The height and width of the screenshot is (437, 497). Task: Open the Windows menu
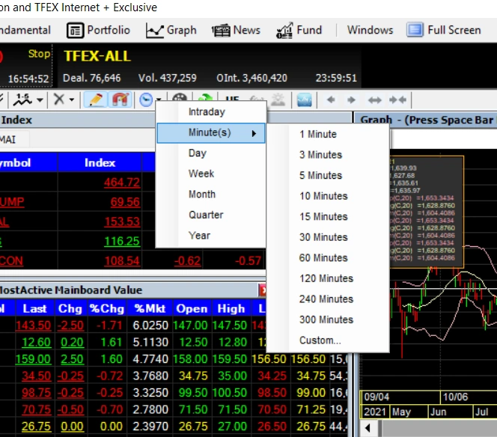(x=370, y=30)
